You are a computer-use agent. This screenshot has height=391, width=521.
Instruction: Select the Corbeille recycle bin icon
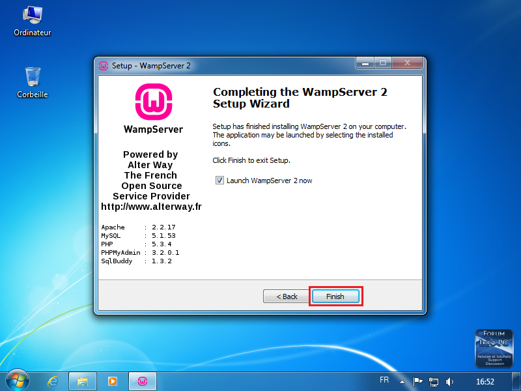click(33, 83)
